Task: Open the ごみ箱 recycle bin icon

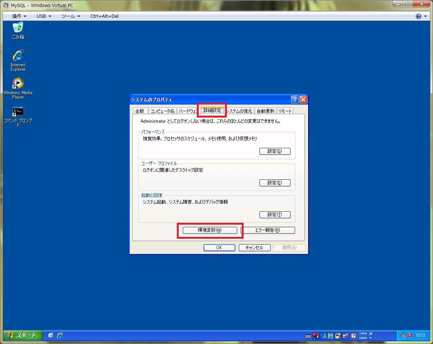Action: coord(18,31)
